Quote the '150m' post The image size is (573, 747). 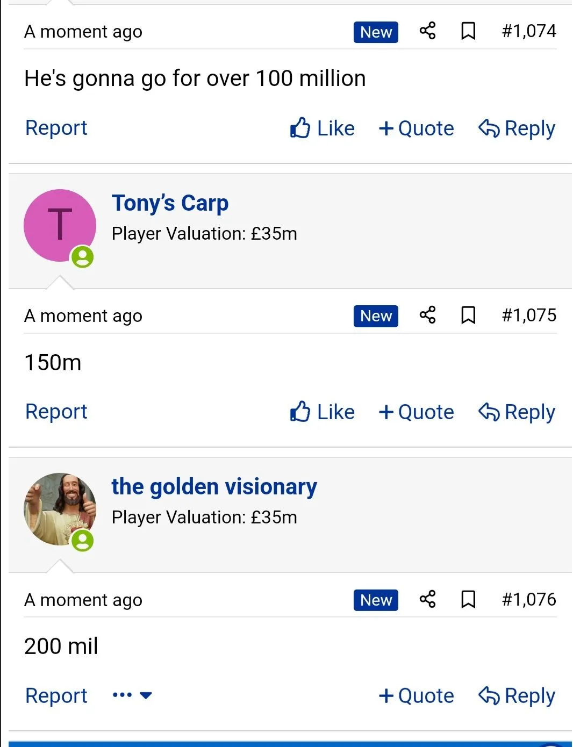[417, 412]
